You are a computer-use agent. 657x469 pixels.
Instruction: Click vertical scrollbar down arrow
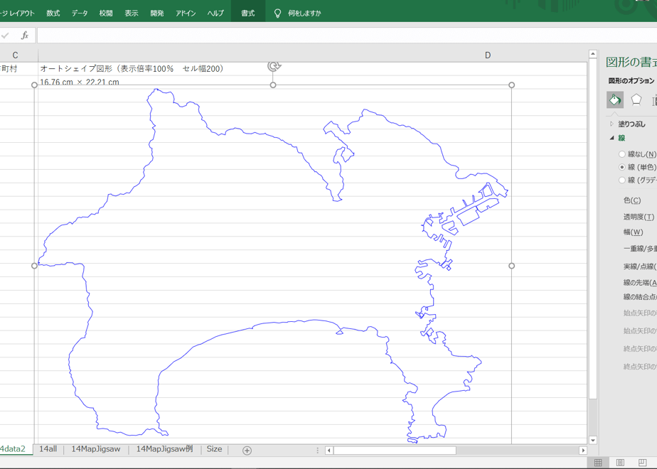point(592,440)
